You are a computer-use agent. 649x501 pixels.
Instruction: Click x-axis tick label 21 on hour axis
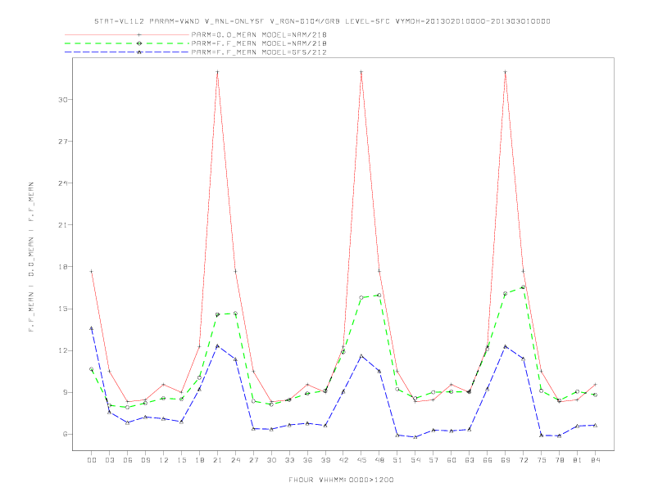(217, 460)
